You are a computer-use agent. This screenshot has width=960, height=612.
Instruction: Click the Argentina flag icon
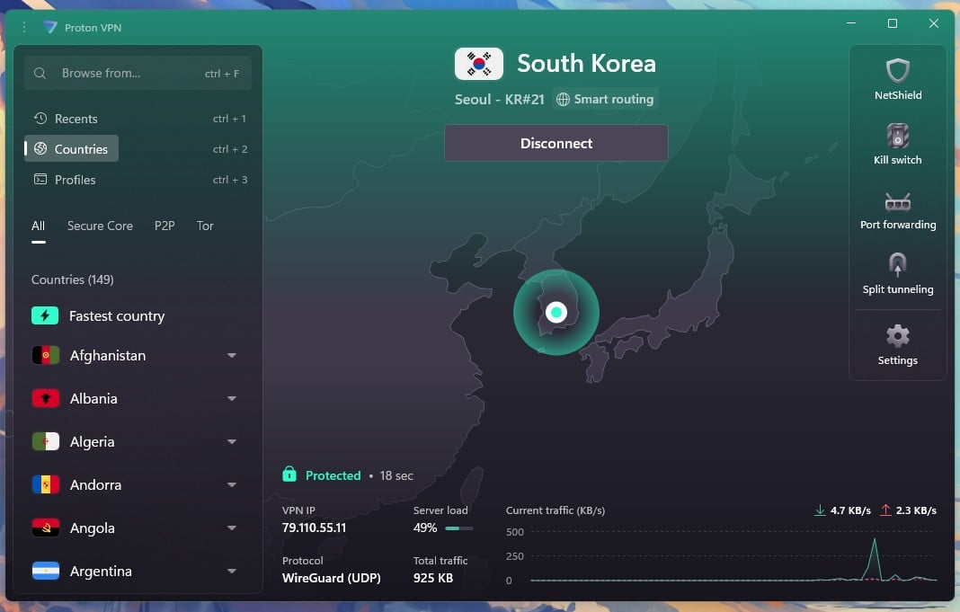[x=45, y=571]
